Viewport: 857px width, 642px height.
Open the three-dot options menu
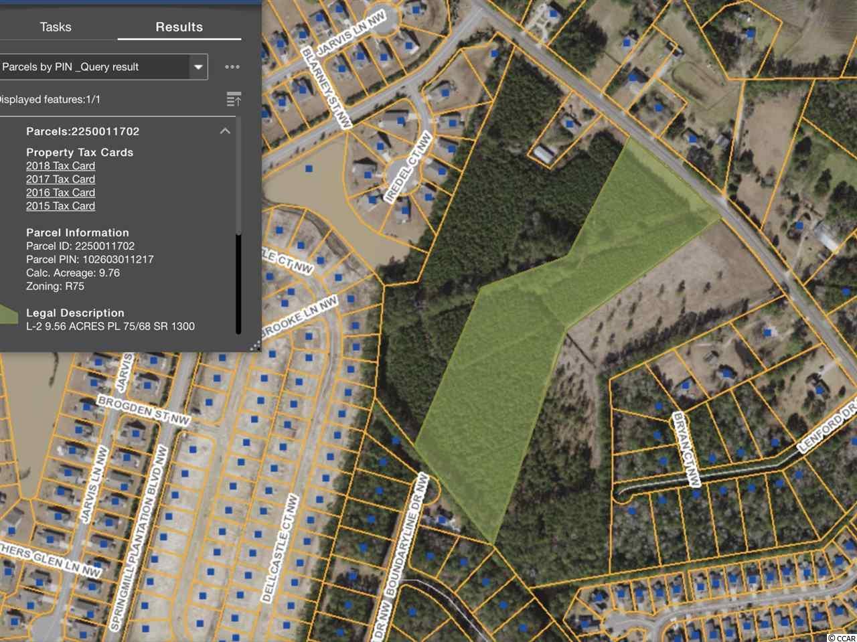tap(232, 67)
